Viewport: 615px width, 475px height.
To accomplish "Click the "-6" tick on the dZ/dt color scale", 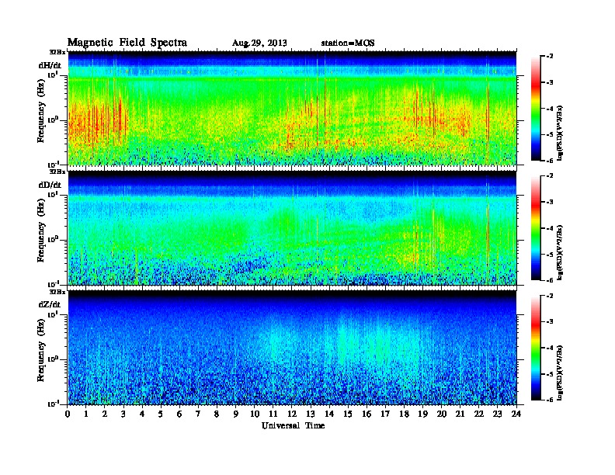I will pyautogui.click(x=550, y=400).
